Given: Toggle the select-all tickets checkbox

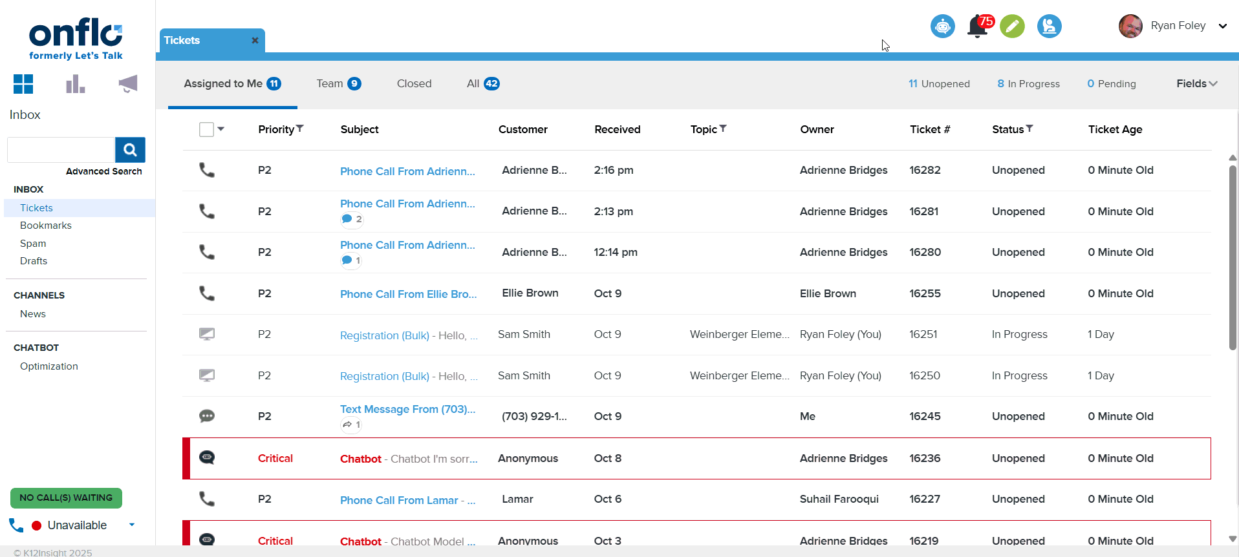Looking at the screenshot, I should click(206, 129).
